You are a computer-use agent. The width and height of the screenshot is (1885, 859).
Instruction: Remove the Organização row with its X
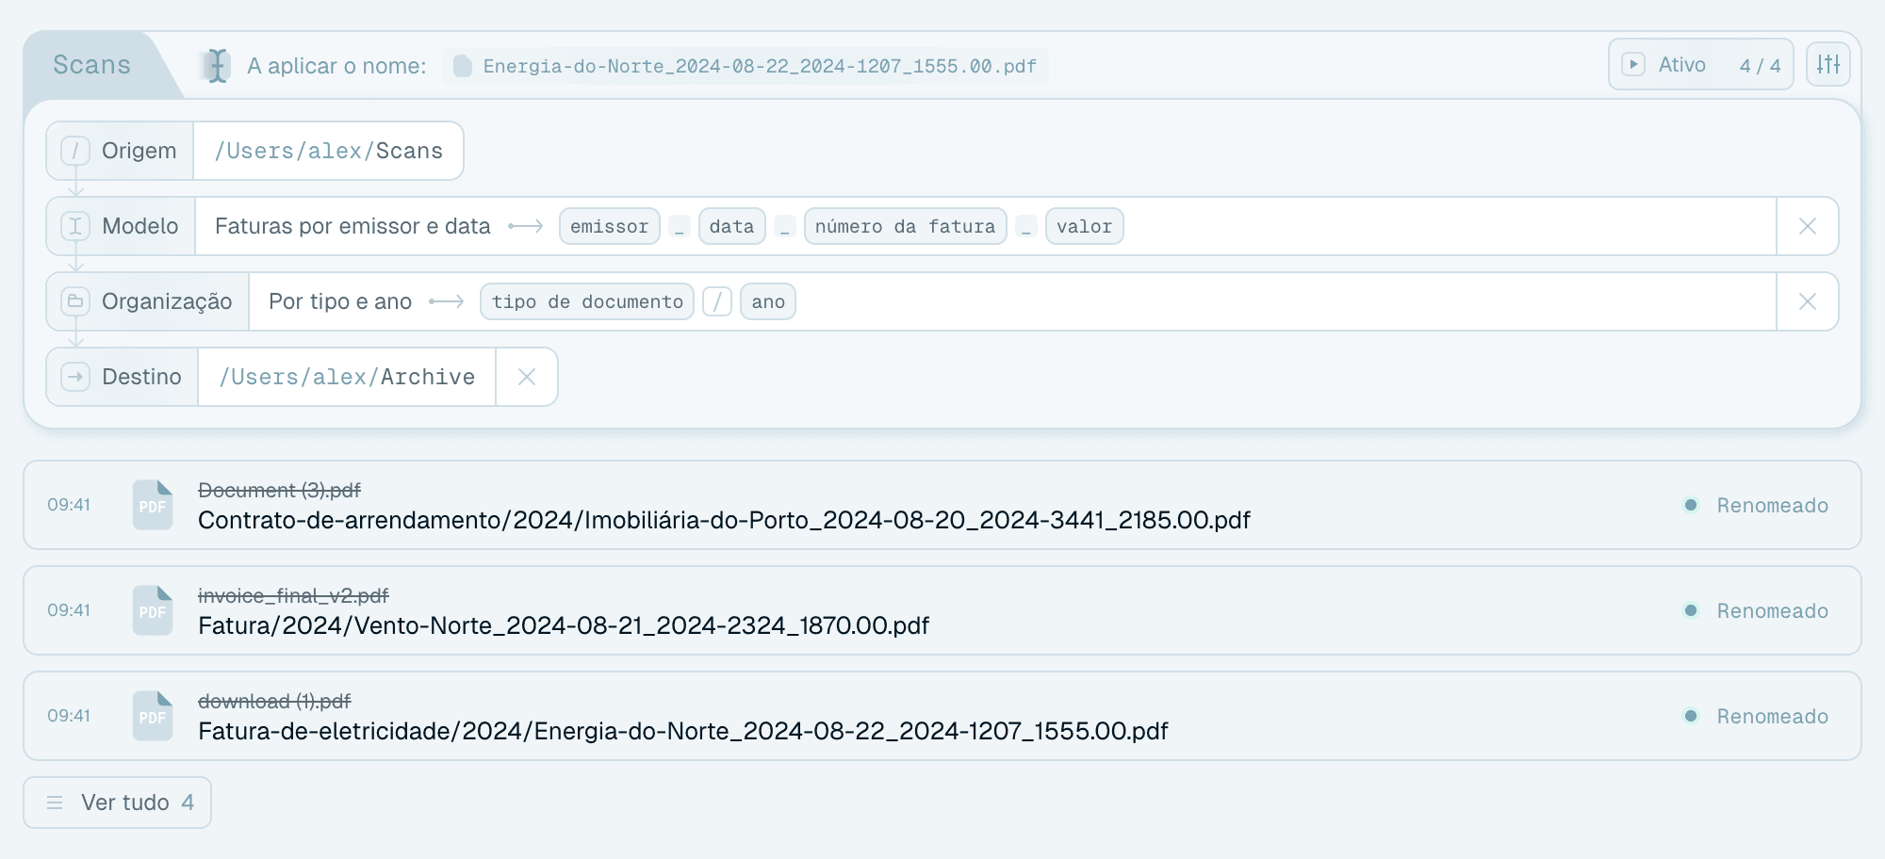point(1808,301)
